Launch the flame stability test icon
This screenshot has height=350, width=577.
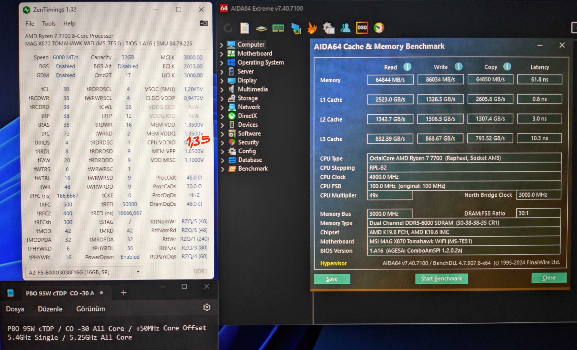coord(312,28)
